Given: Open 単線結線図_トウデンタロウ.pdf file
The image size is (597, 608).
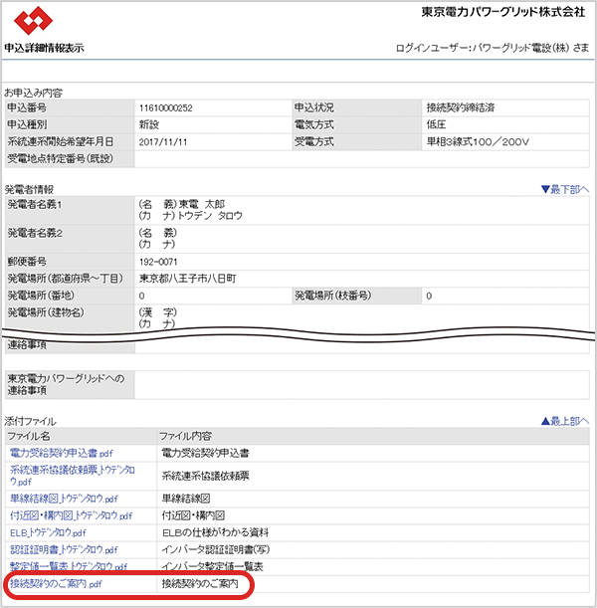Looking at the screenshot, I should [x=64, y=499].
